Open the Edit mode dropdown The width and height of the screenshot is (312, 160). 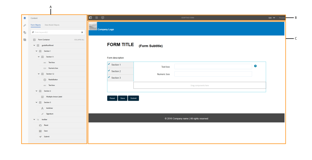tap(271, 17)
